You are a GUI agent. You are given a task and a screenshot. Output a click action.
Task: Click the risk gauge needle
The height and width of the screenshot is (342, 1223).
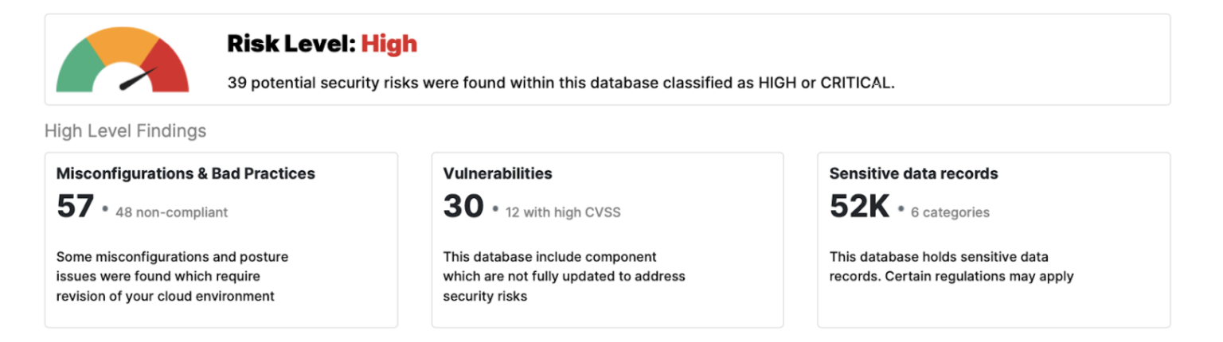pyautogui.click(x=137, y=80)
